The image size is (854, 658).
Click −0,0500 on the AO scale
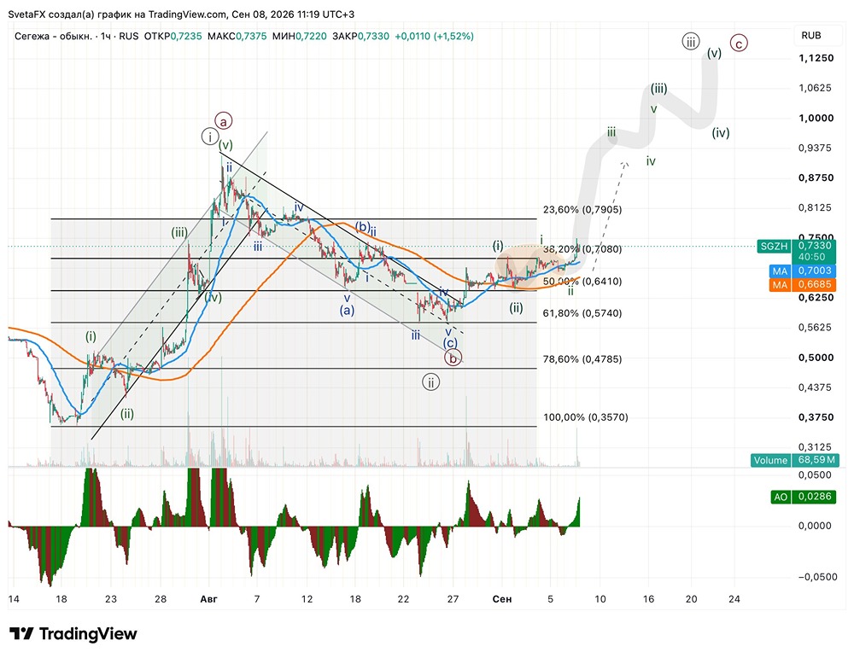(x=817, y=577)
